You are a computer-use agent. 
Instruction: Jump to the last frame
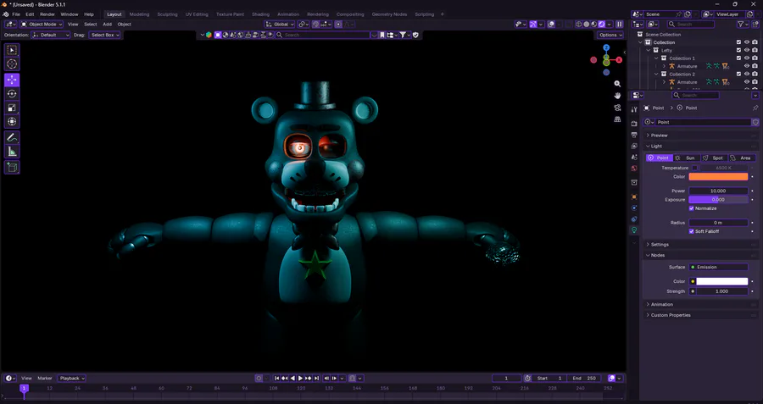317,379
